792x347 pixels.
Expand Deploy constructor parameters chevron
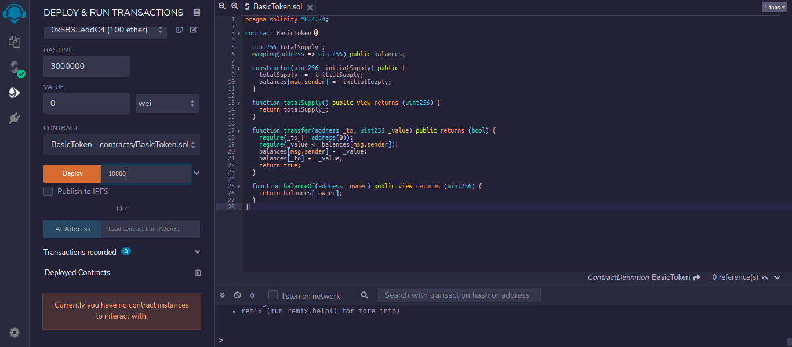pos(197,173)
